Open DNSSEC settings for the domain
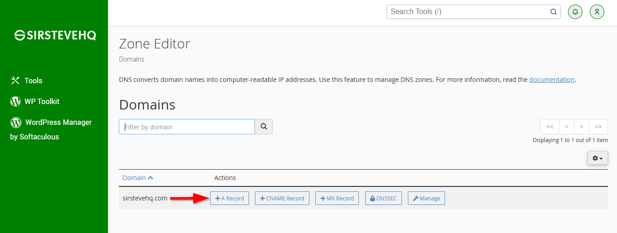This screenshot has width=617, height=233. click(x=383, y=198)
